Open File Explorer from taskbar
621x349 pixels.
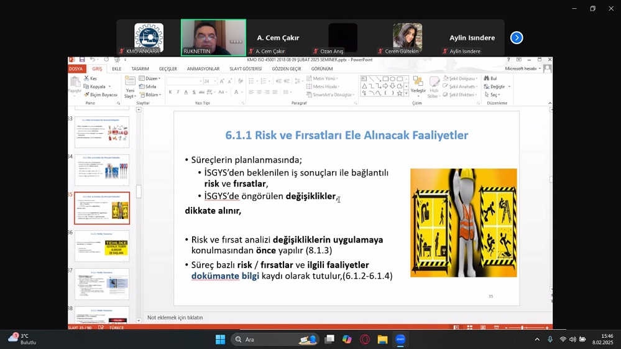click(382, 339)
